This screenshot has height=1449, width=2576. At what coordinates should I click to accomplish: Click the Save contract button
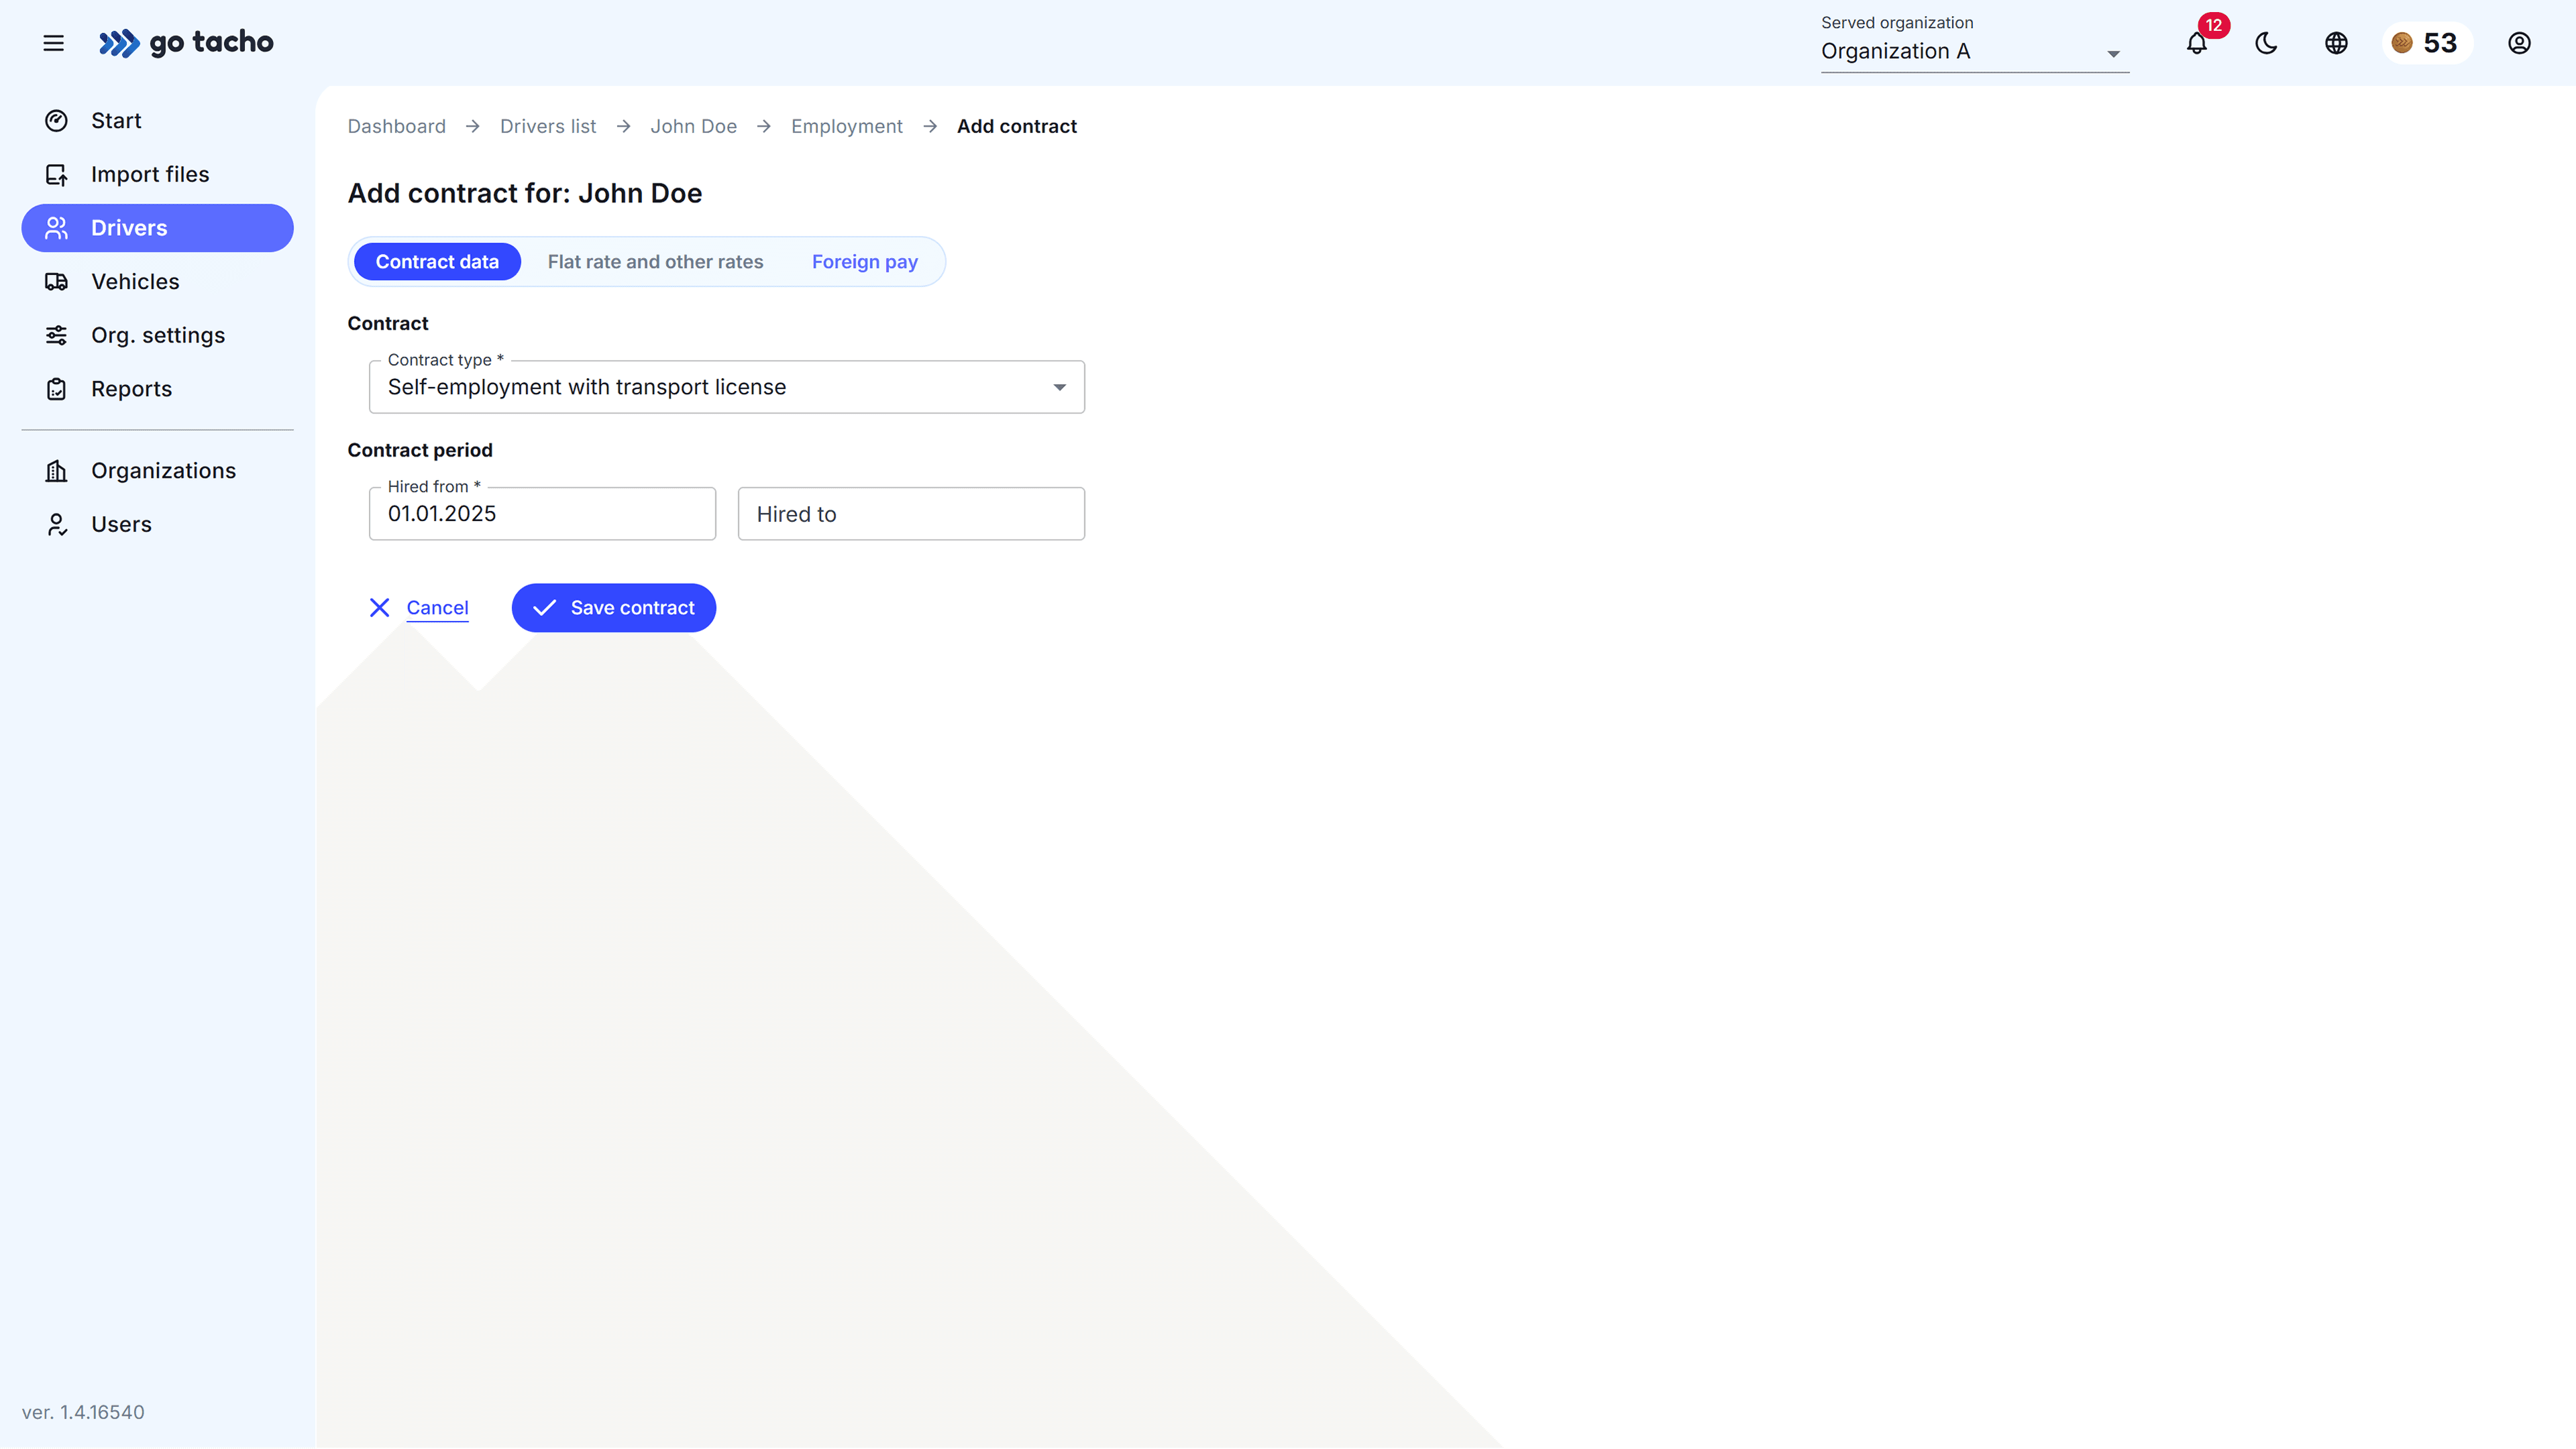pos(613,607)
